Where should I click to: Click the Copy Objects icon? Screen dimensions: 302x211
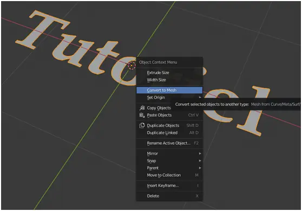142,108
